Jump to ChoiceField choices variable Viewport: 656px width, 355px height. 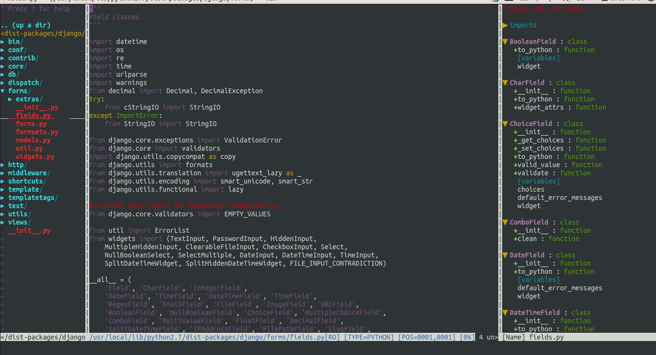(x=531, y=189)
